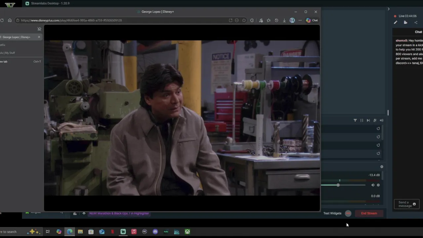Share the stream with the share icon
Image resolution: width=423 pixels, height=238 pixels.
point(416,22)
